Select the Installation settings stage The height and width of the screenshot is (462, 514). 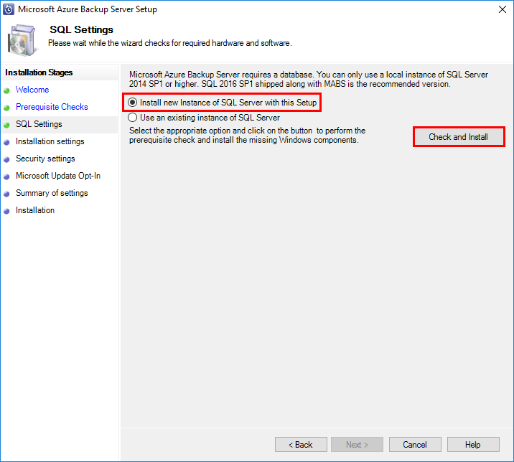50,141
